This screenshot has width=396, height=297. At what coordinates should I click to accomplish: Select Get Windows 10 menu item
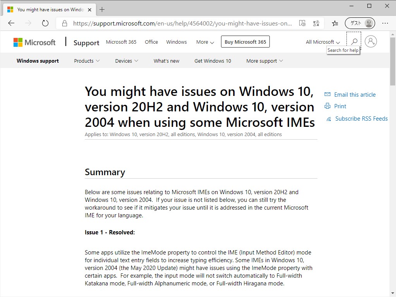[213, 61]
